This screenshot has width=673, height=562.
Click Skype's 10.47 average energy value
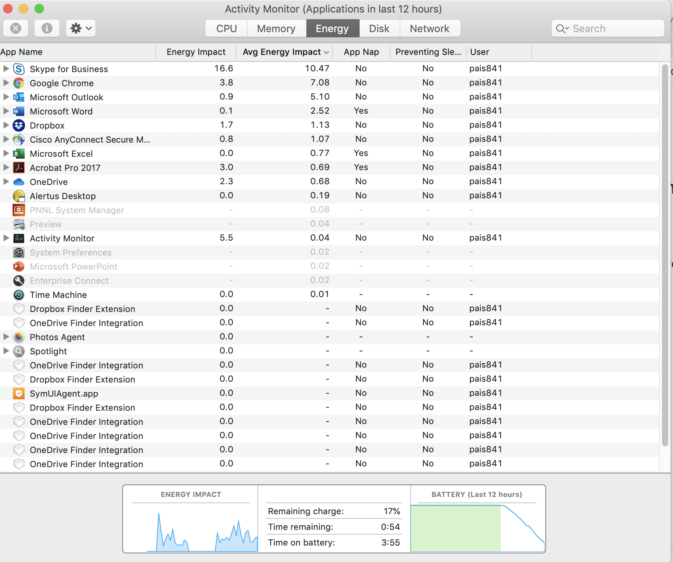[317, 69]
